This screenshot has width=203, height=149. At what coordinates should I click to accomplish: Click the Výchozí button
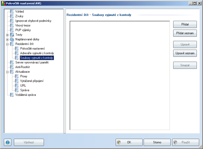pyautogui.click(x=29, y=142)
